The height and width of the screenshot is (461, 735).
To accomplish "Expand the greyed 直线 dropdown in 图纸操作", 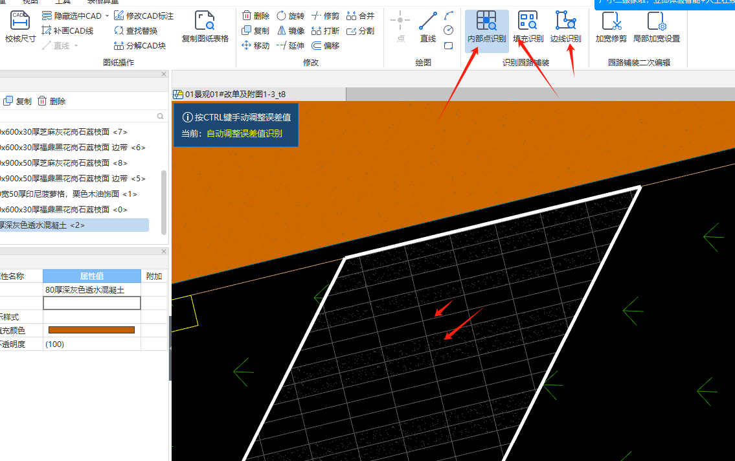I will click(76, 46).
